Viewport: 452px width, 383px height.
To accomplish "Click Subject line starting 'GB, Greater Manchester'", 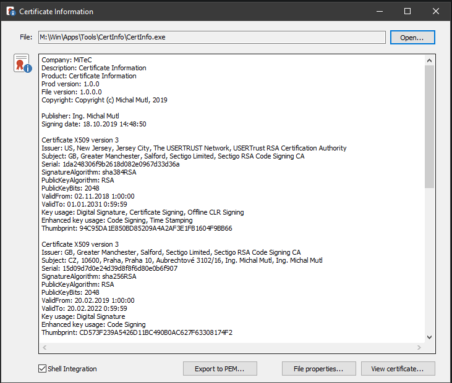I will (173, 156).
